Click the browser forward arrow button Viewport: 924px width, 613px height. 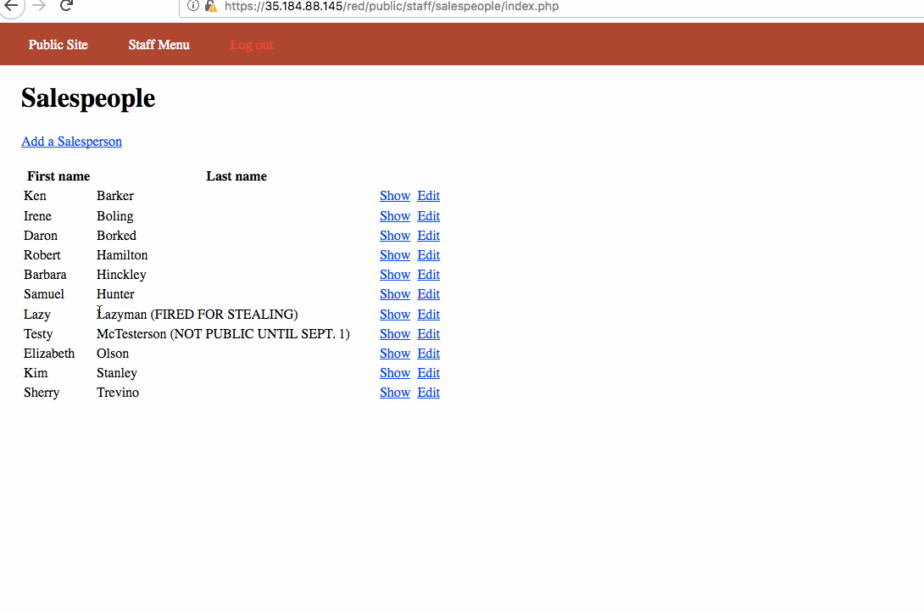pyautogui.click(x=39, y=6)
